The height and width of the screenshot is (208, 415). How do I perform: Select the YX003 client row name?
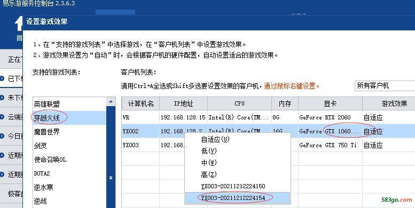[130, 145]
